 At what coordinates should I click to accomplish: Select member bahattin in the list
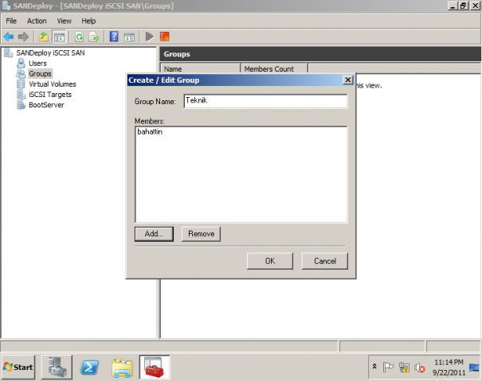point(150,132)
